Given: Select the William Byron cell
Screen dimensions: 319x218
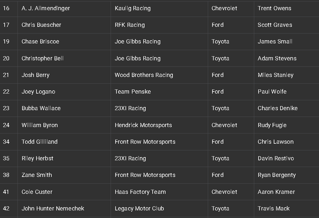Looking at the screenshot, I should click(40, 125).
